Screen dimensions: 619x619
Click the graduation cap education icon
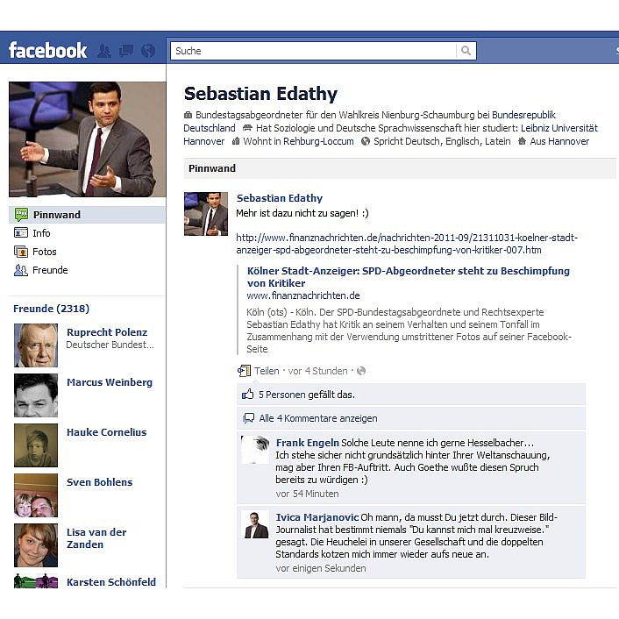click(x=247, y=128)
